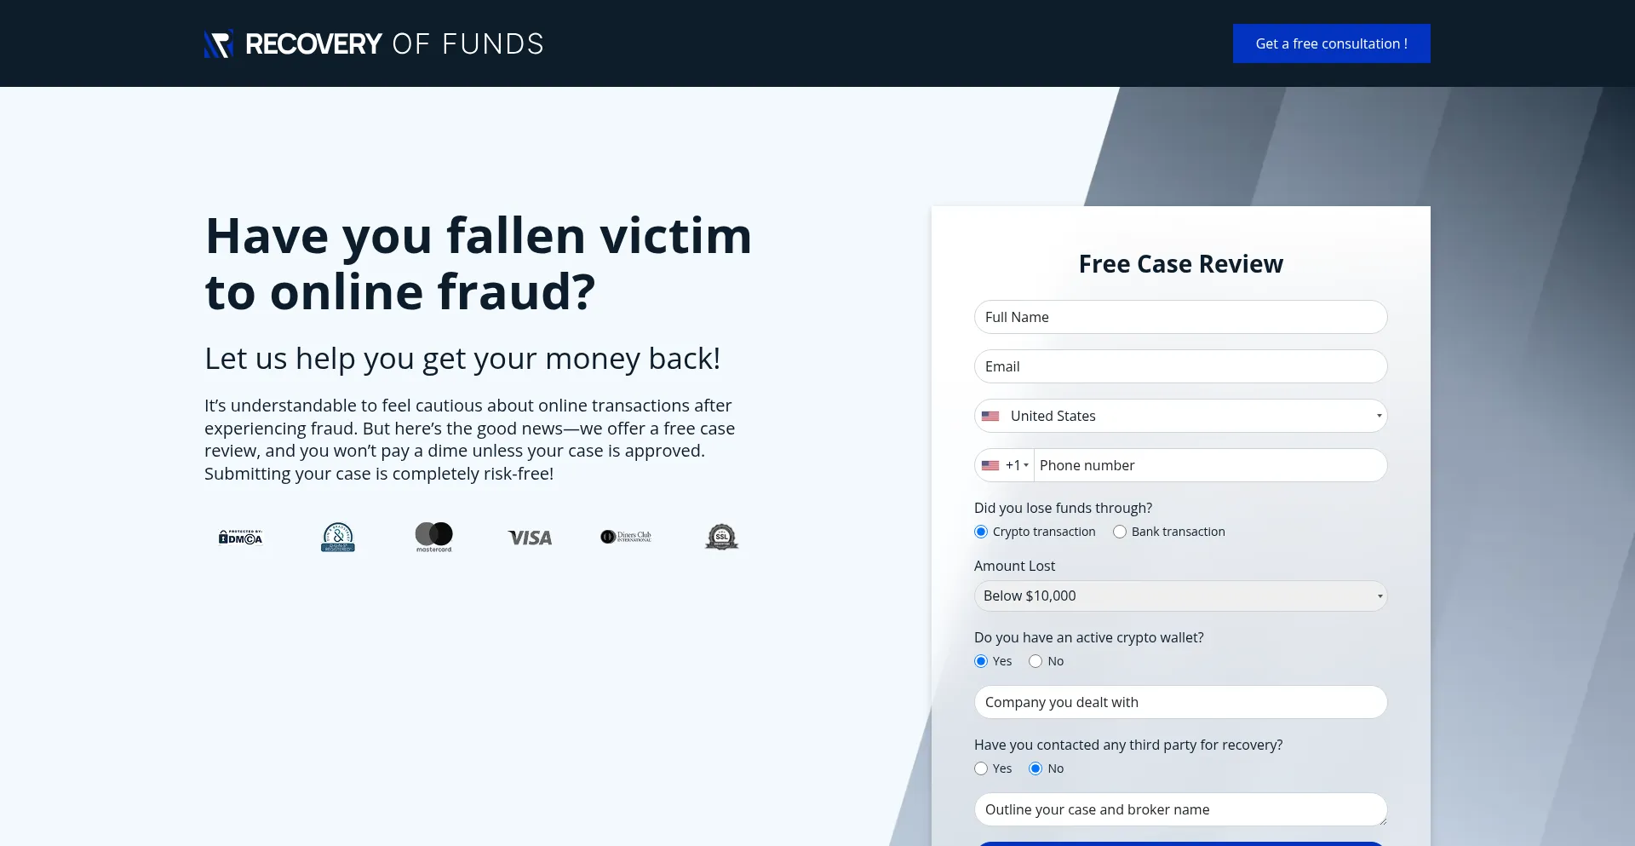Expand the Amount Lost dropdown
The image size is (1635, 846).
coord(1180,596)
